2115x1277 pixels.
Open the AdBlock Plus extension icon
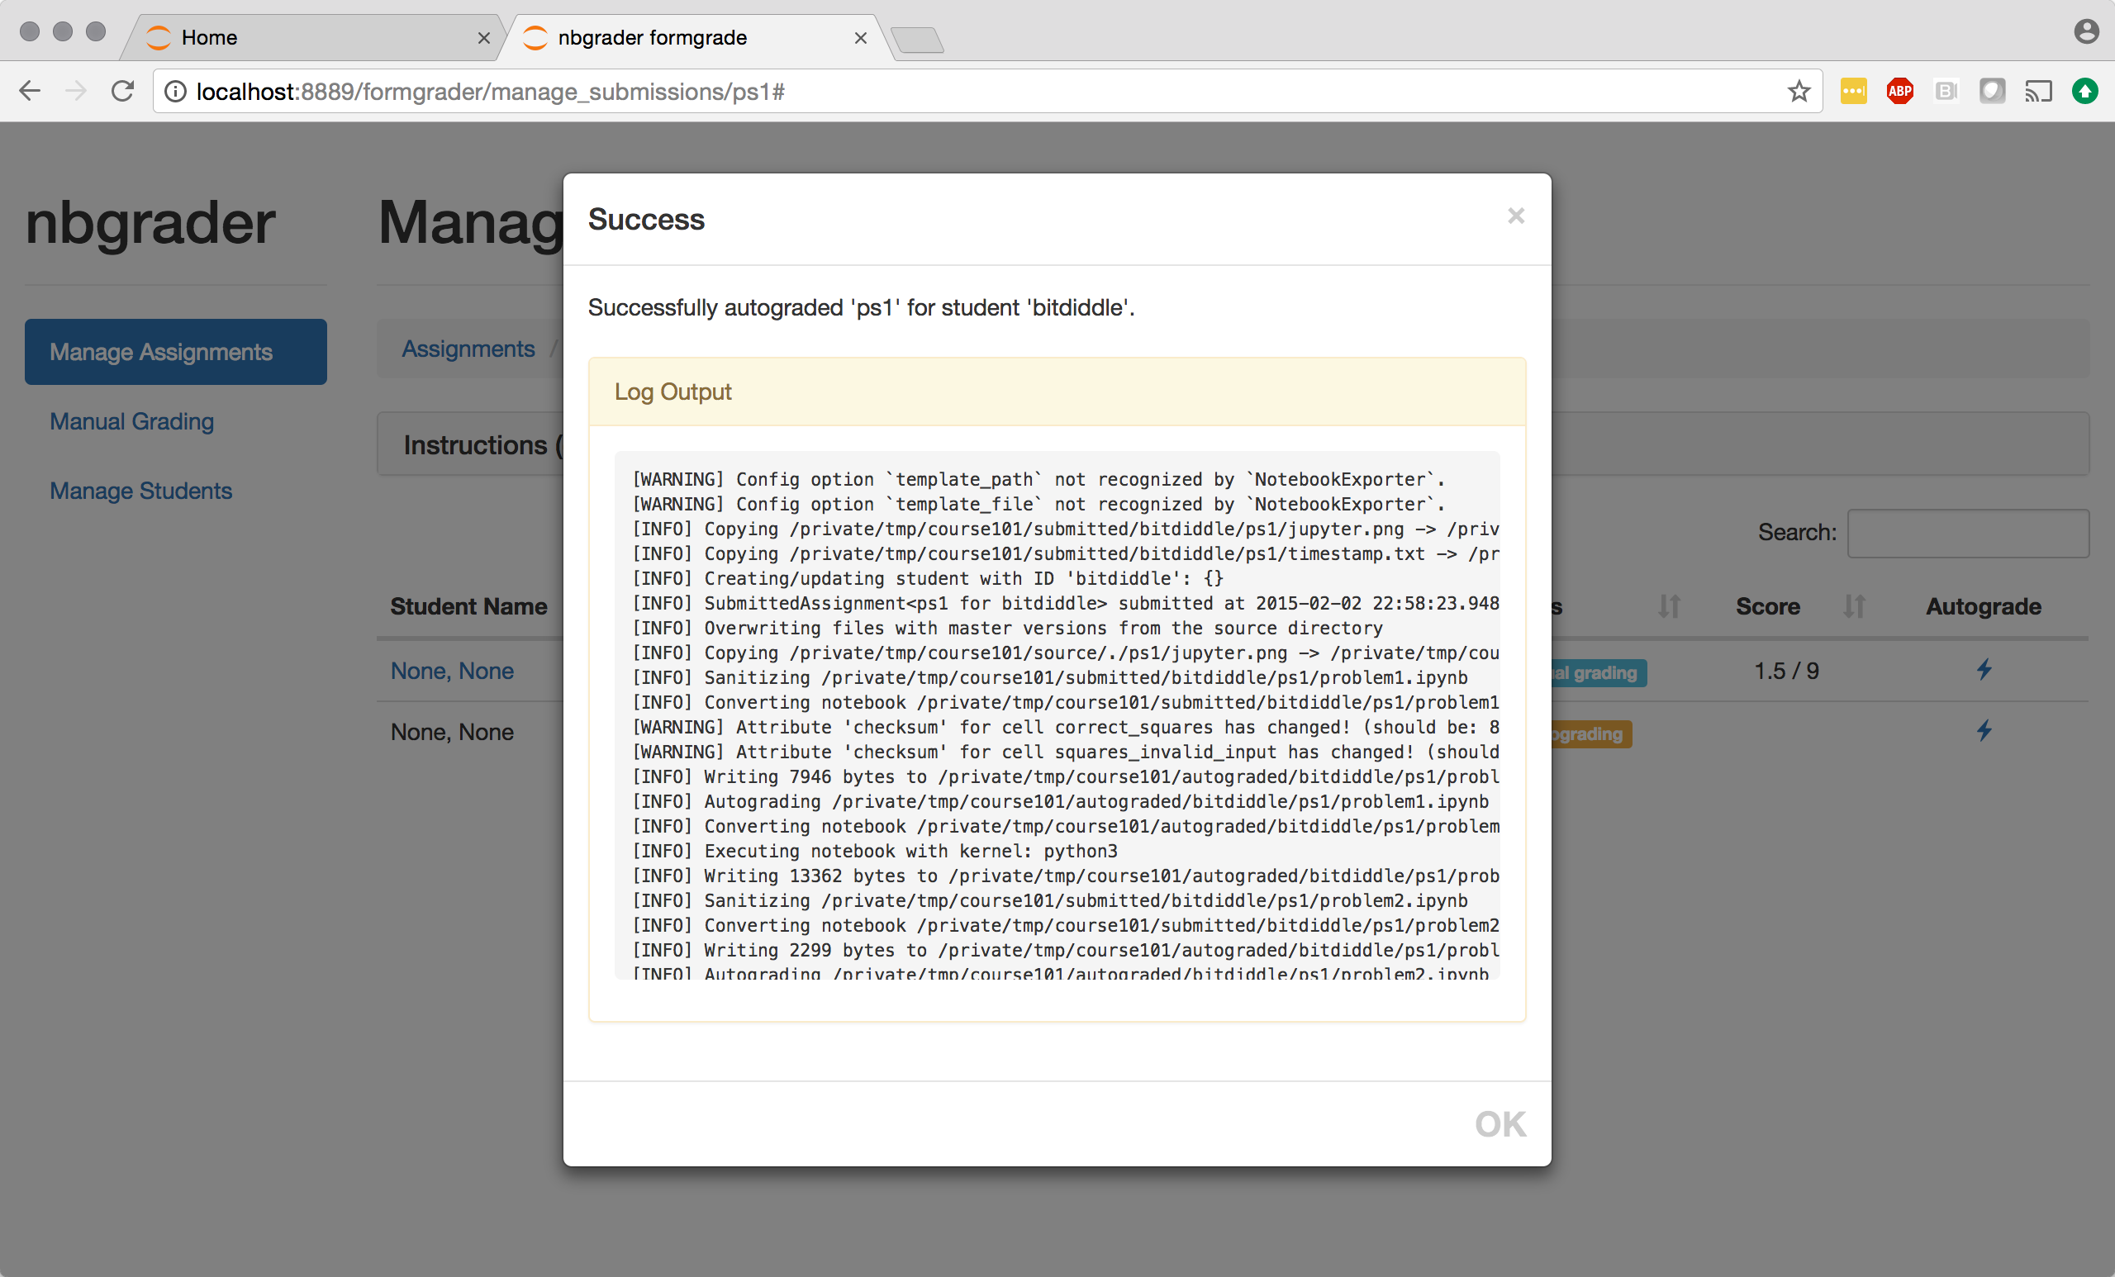coord(1899,91)
